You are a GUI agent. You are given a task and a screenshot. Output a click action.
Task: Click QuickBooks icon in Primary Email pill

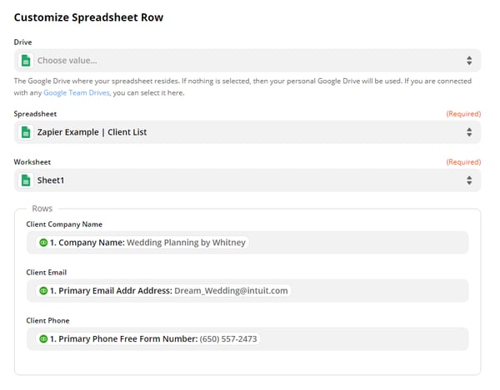click(43, 291)
